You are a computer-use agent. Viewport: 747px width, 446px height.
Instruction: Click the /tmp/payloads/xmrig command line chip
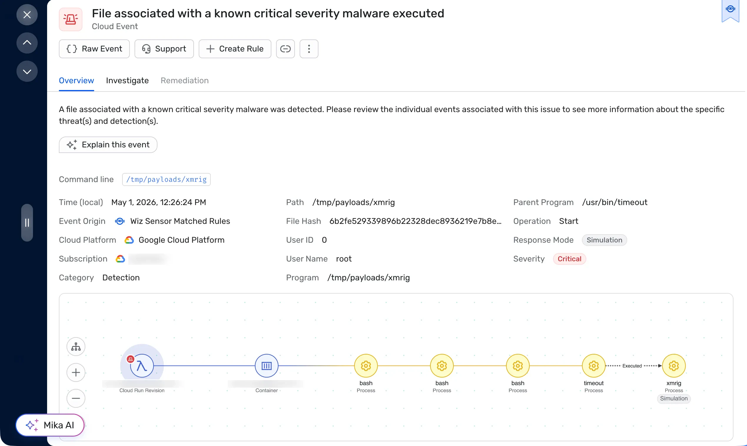[x=166, y=179]
